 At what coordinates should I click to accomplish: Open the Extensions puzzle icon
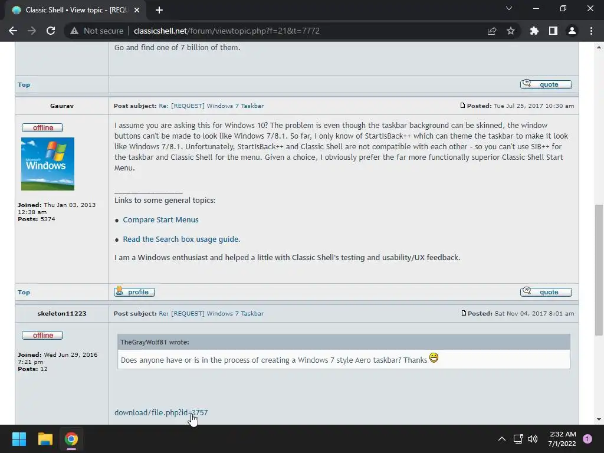point(534,31)
